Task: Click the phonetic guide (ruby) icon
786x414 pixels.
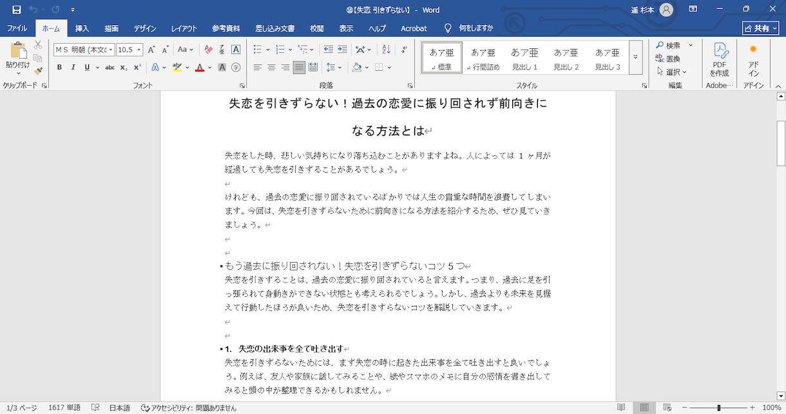Action: pos(222,50)
